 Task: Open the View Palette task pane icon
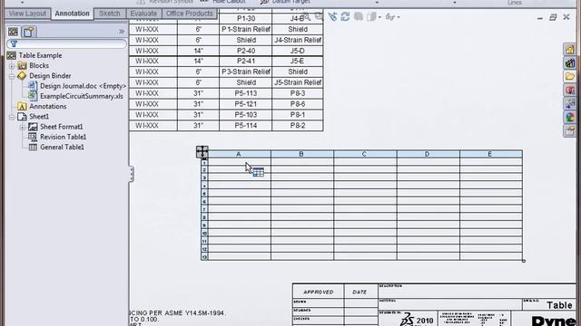click(x=570, y=104)
